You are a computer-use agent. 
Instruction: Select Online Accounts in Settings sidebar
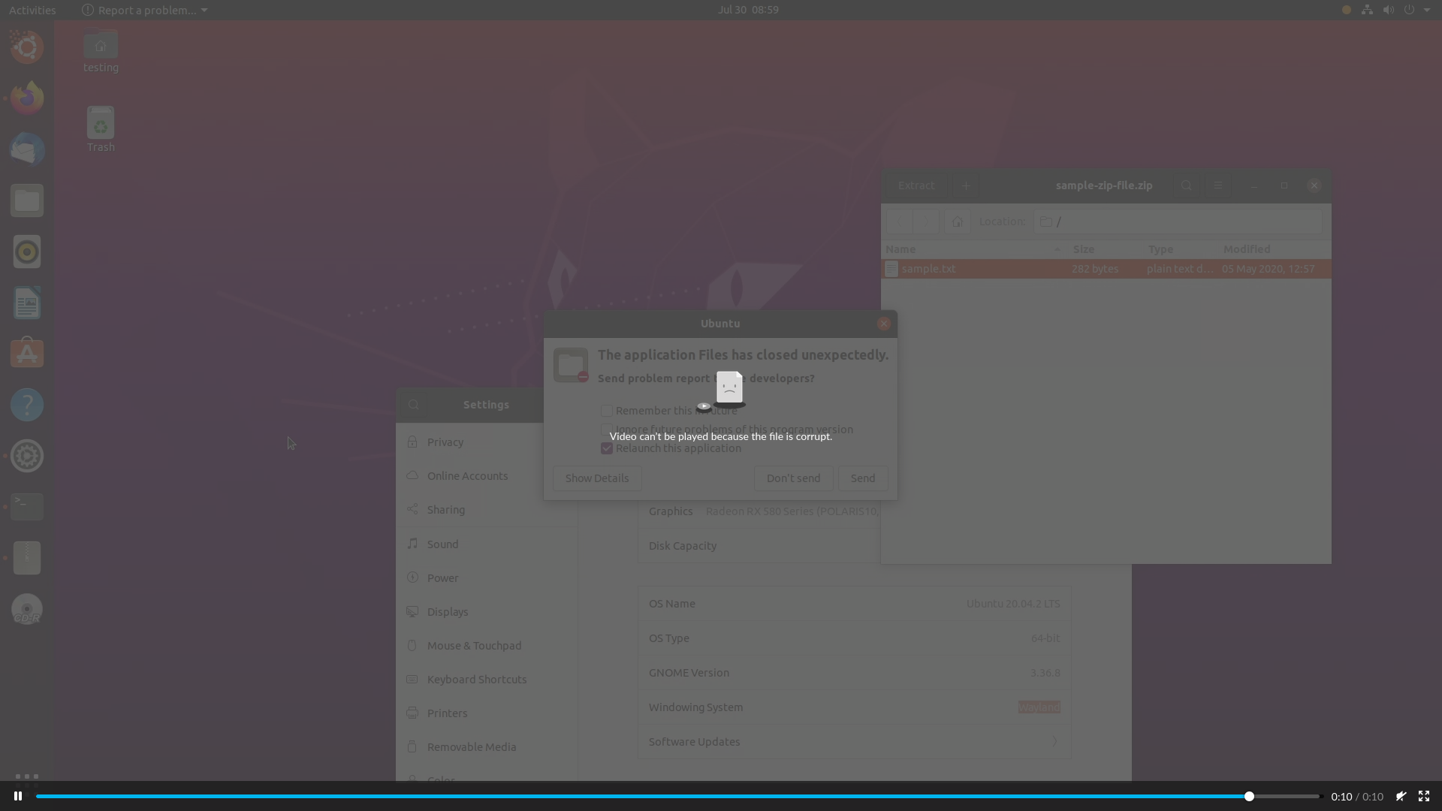(x=487, y=476)
